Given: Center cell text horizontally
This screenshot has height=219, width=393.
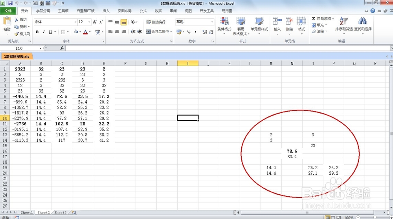Looking at the screenshot, I should coord(117,32).
